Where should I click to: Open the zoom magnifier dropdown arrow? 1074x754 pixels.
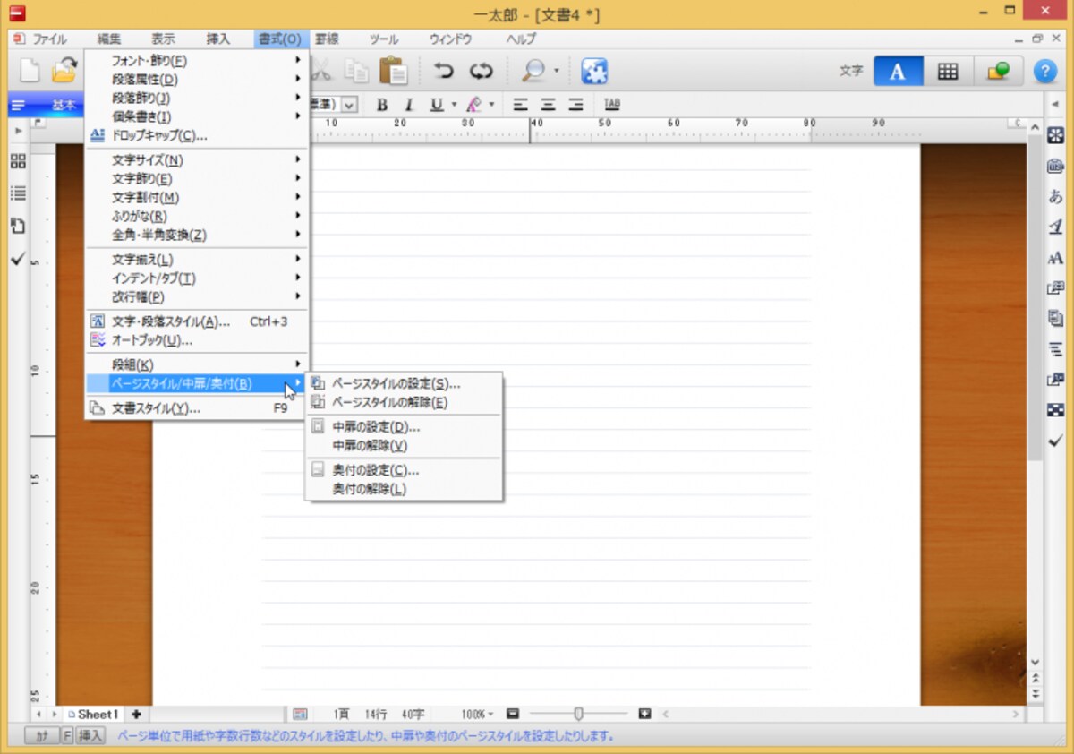[x=556, y=71]
